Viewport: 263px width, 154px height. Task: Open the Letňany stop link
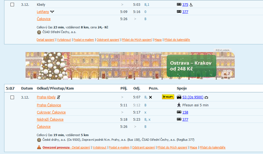coord(43,12)
